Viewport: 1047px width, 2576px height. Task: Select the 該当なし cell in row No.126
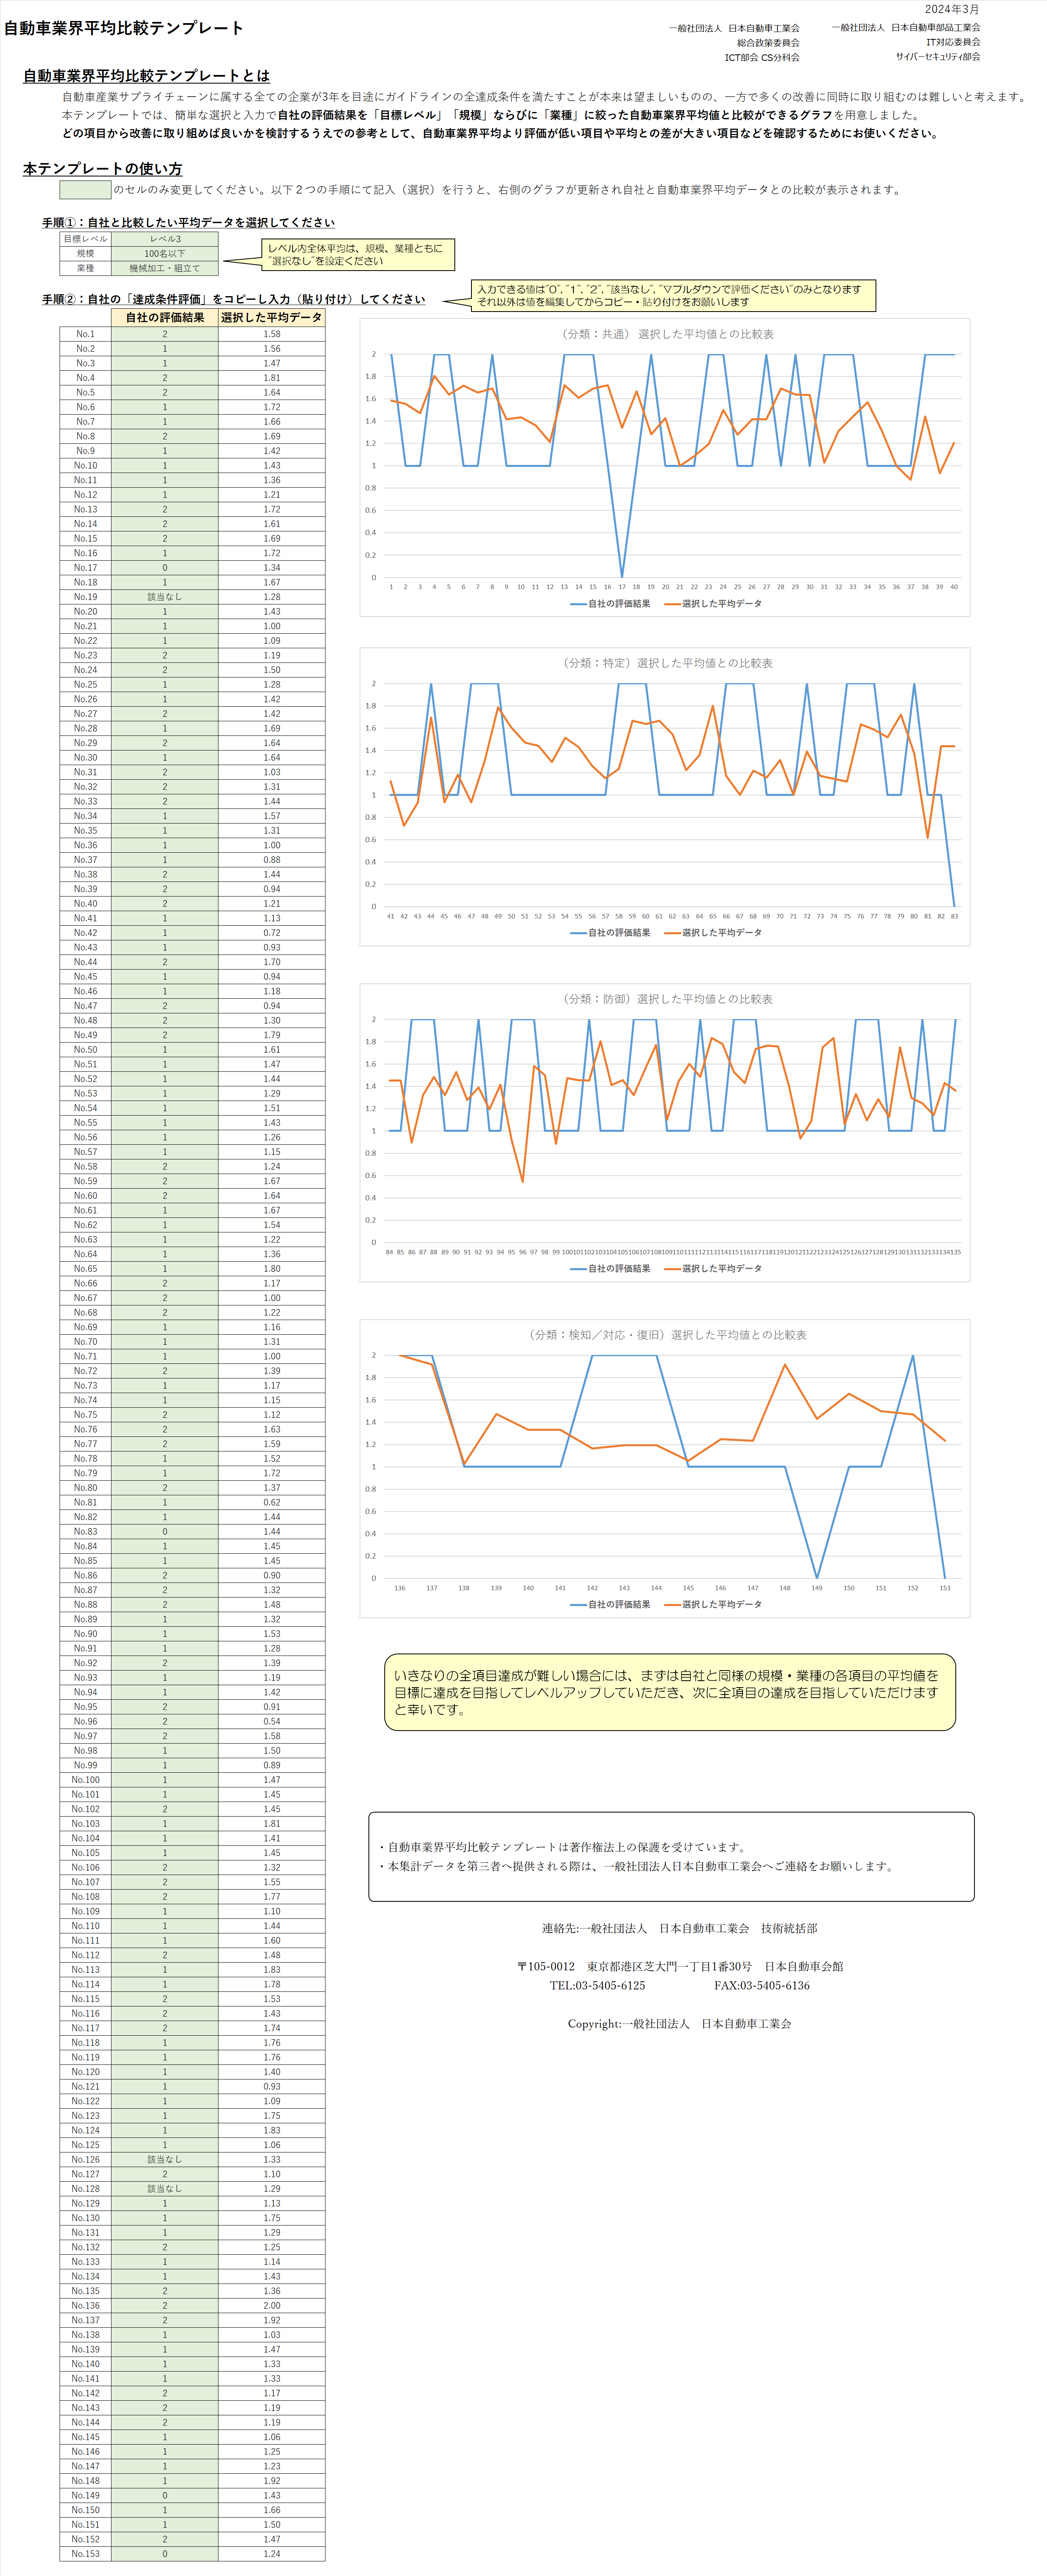[165, 2160]
